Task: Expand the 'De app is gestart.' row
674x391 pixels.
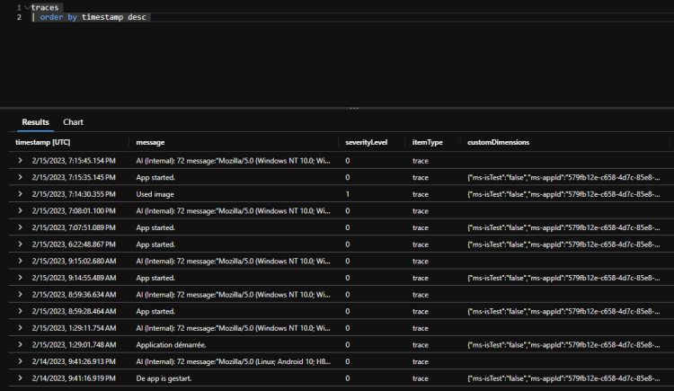Action: click(x=20, y=378)
